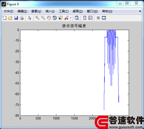
Task: Click the x-axis label 1000
Action: pyautogui.click(x=56, y=118)
